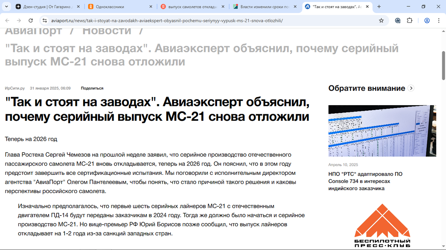The width and height of the screenshot is (446, 250).
Task: Close the active aviaport article tab
Action: (x=367, y=7)
